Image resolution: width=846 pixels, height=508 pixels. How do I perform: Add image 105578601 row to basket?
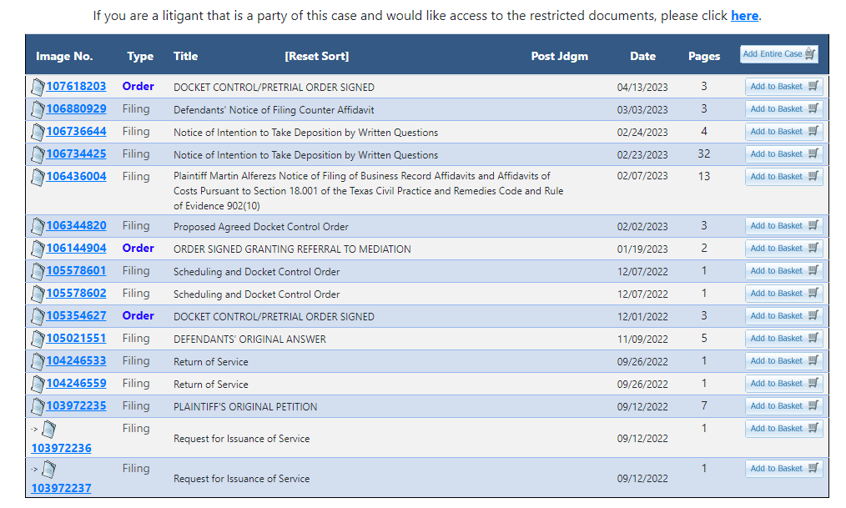pos(784,271)
